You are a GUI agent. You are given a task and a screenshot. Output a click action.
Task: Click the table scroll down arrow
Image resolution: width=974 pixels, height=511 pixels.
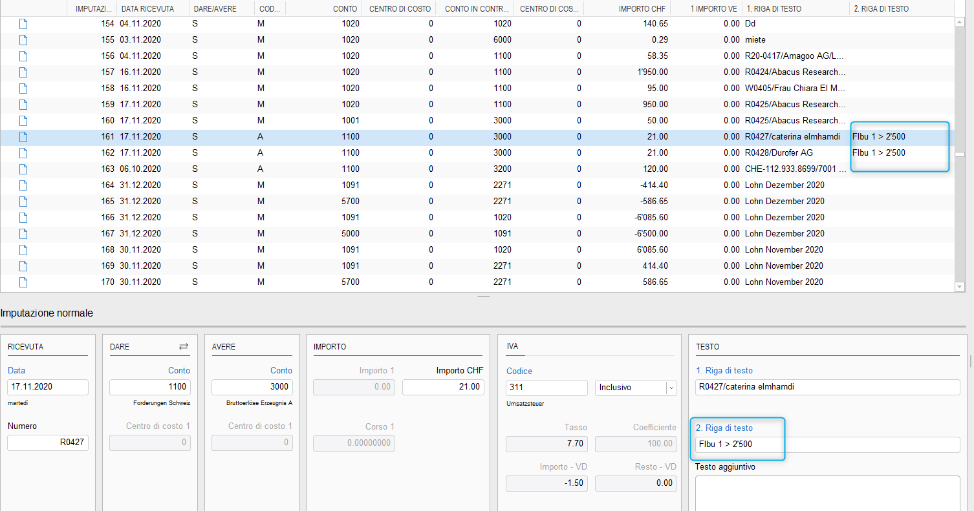960,286
